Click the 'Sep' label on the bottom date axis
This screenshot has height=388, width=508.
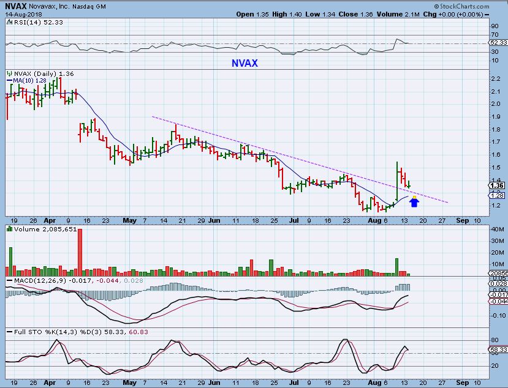[x=462, y=382]
